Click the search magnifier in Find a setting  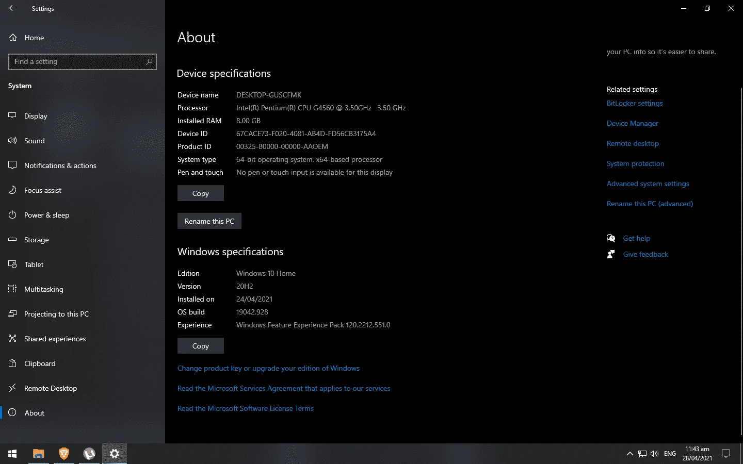coord(149,61)
